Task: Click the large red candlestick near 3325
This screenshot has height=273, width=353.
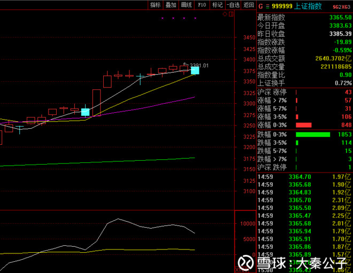Action: coord(97,103)
